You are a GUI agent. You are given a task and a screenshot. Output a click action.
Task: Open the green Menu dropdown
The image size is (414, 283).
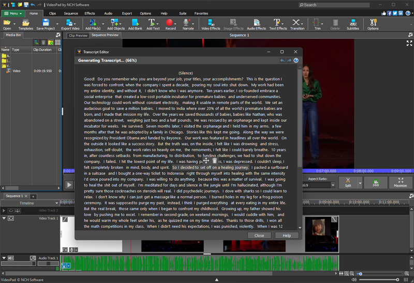coord(13,13)
